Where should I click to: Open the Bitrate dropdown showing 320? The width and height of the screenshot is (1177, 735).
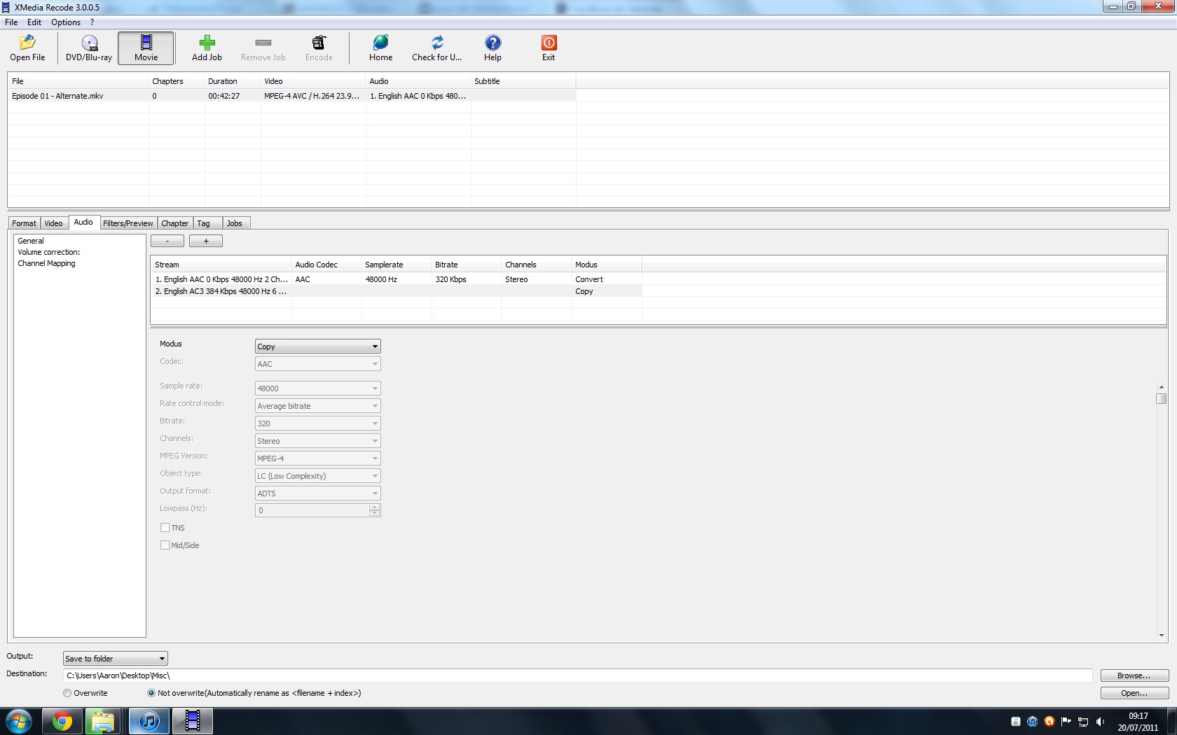pyautogui.click(x=317, y=423)
